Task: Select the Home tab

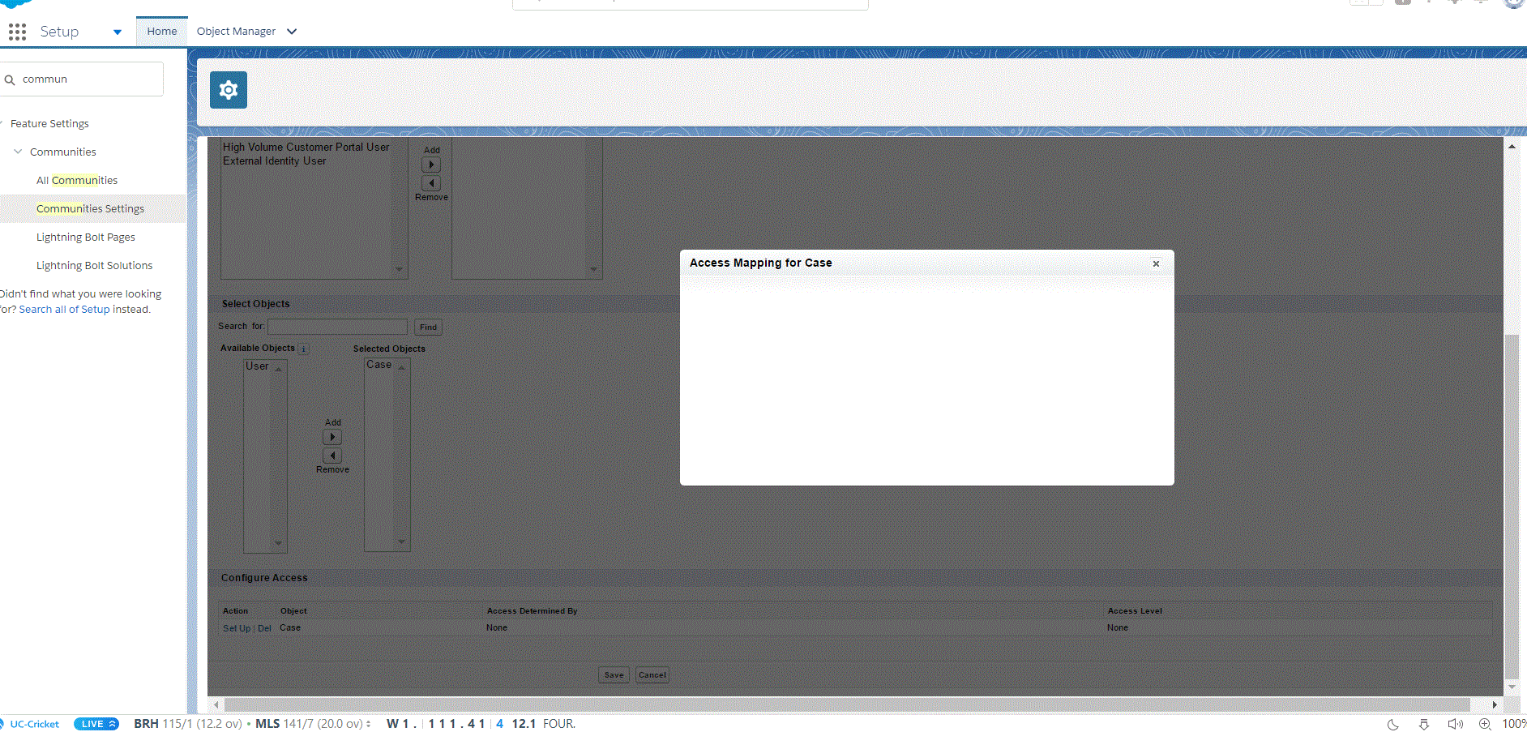Action: [161, 31]
